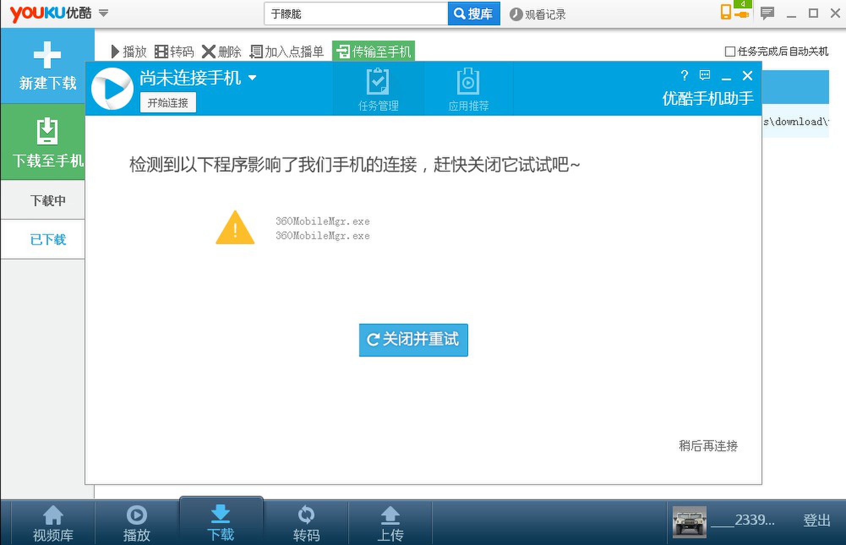Screen dimensions: 846x545
Task: Open the phone connection icon with badge
Action: [733, 13]
